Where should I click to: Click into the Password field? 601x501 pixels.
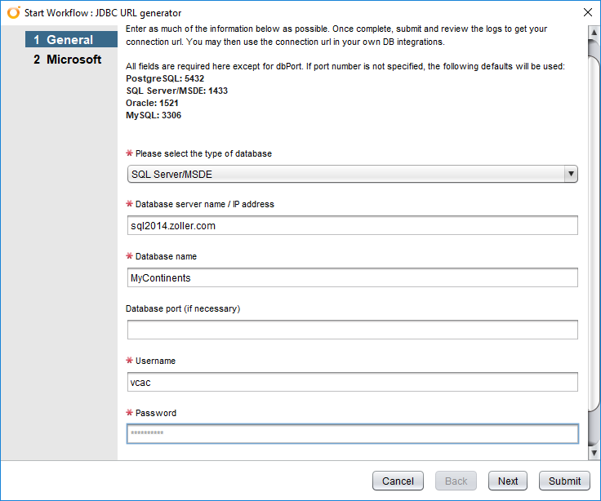(352, 433)
